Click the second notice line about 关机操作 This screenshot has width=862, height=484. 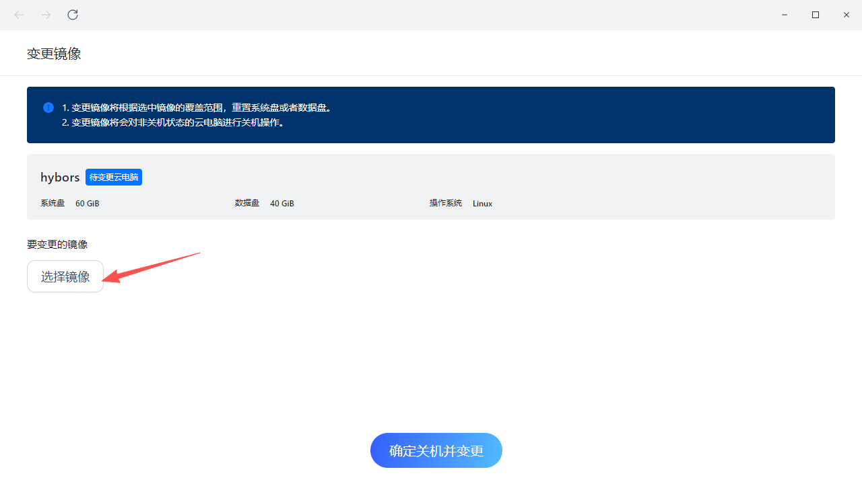point(173,122)
